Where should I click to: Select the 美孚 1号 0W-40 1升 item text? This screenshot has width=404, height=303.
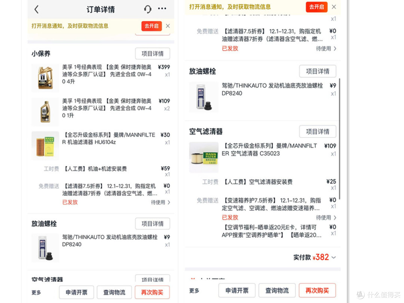pyautogui.click(x=107, y=108)
